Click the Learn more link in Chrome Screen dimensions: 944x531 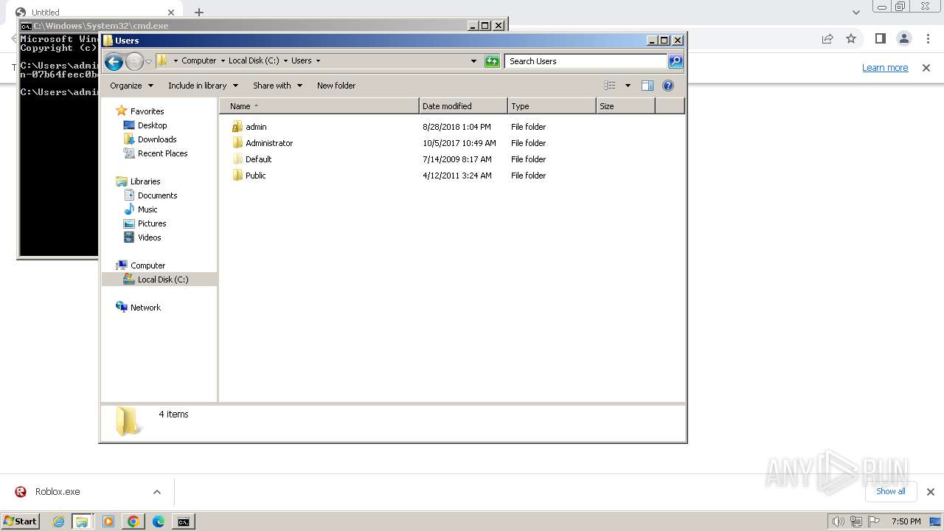click(885, 68)
